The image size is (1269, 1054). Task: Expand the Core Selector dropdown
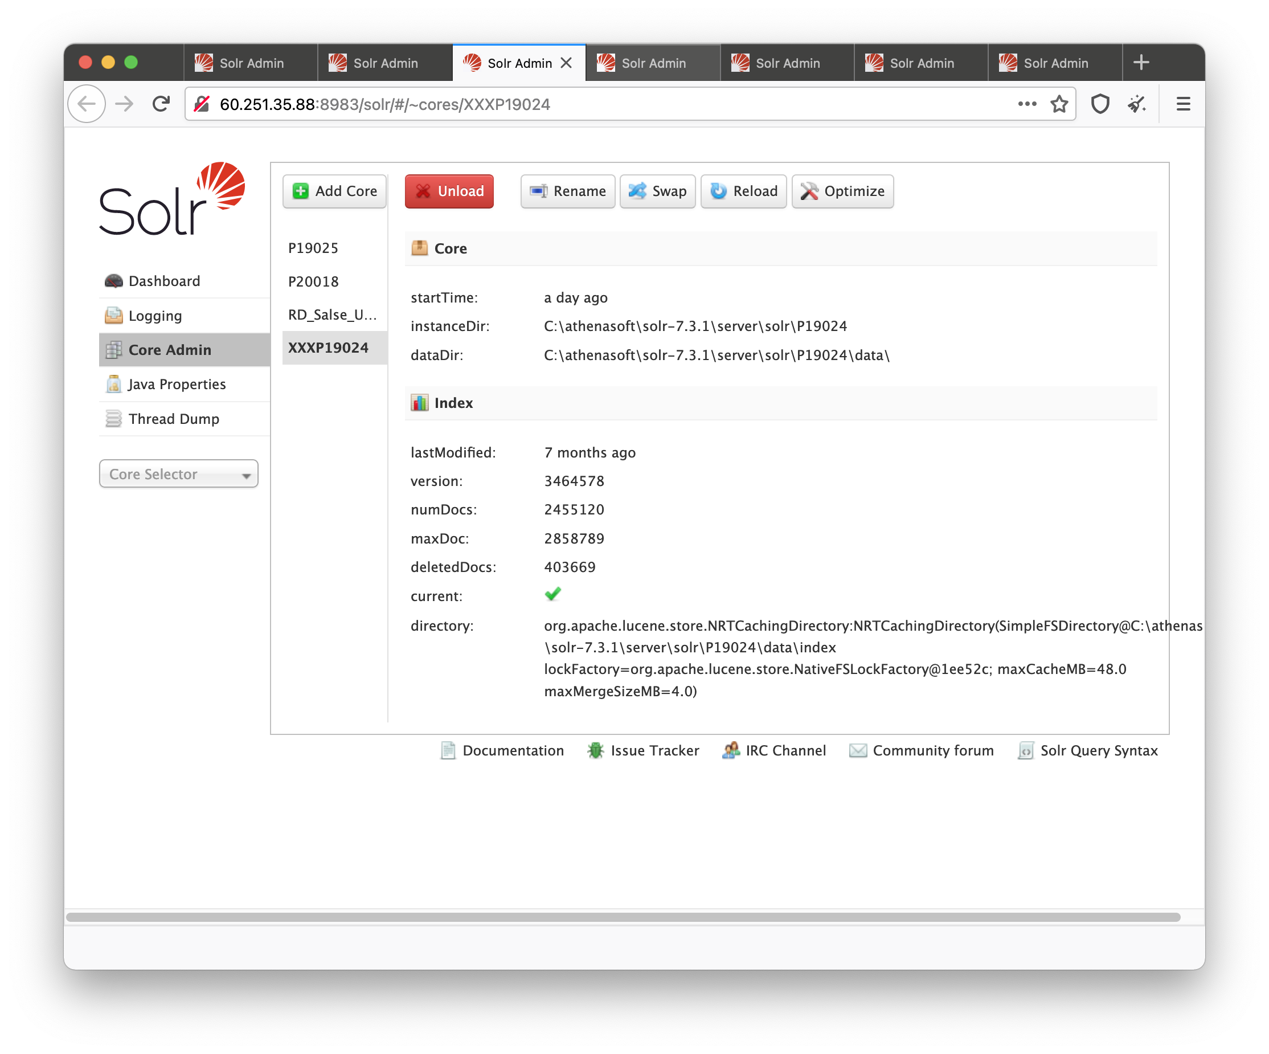pos(178,474)
